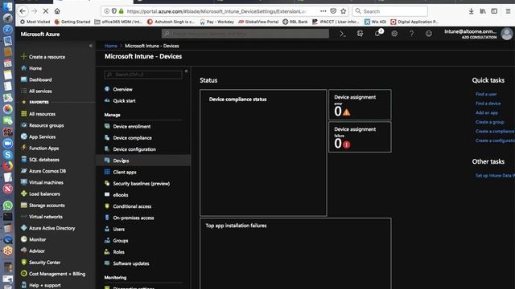Open Firefox hamburger menu
This screenshot has width=515, height=289.
coord(508,11)
